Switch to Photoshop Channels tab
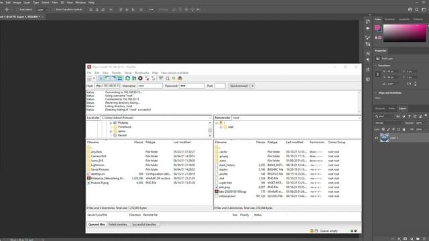This screenshot has width=429, height=241. (380, 108)
